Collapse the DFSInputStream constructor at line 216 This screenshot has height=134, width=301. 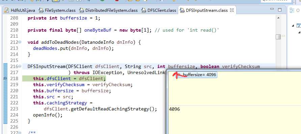(20, 66)
